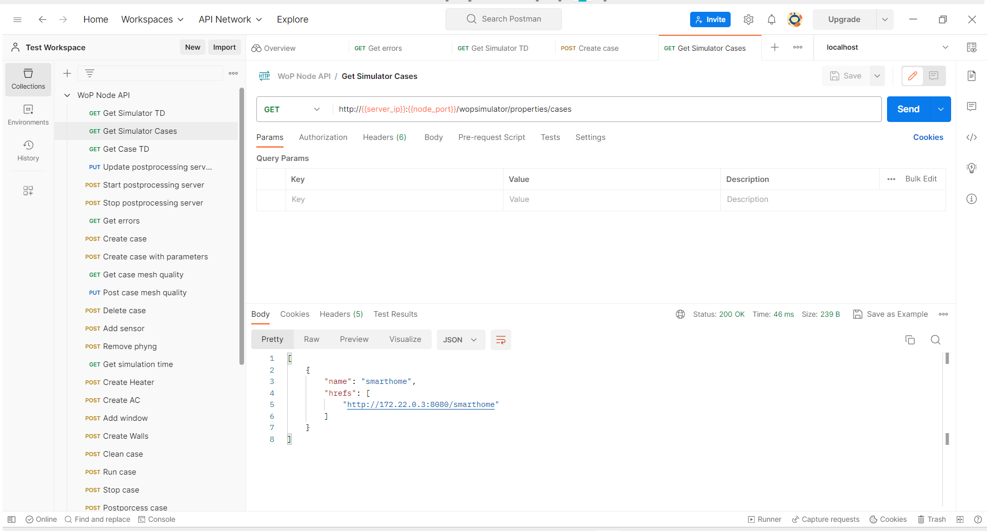This screenshot has height=531, width=987.
Task: Open the comments icon in the right sidebar
Action: pos(972,107)
